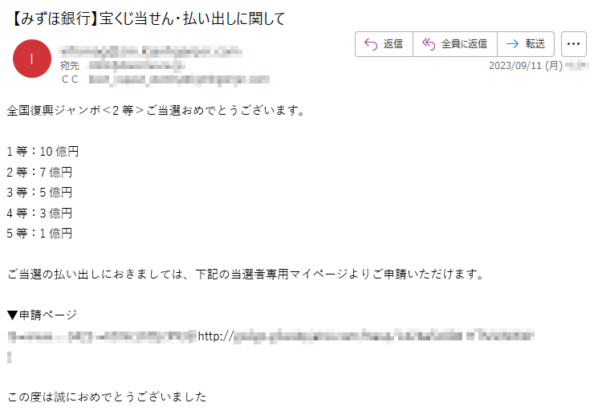This screenshot has width=594, height=415.
Task: Click the 全員に返信 button label
Action: pos(464,44)
